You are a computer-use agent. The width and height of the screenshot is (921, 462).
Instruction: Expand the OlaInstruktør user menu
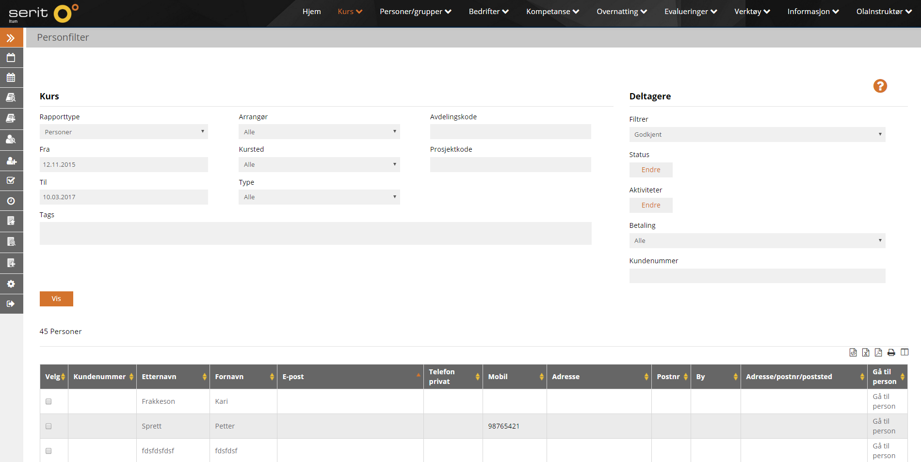coord(884,12)
